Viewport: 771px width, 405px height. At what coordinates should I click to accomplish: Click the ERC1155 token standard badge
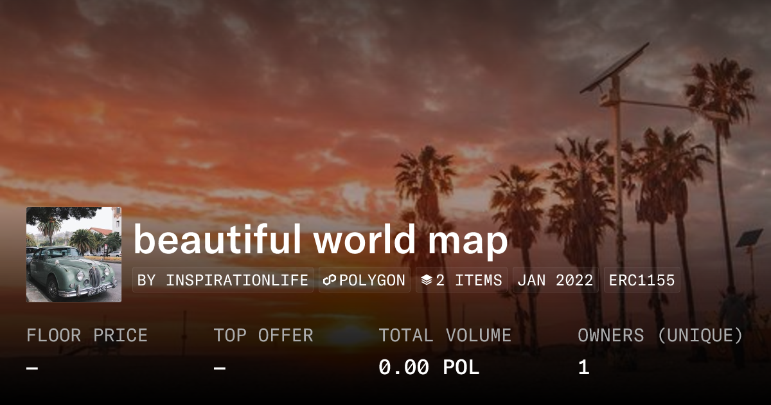(641, 280)
